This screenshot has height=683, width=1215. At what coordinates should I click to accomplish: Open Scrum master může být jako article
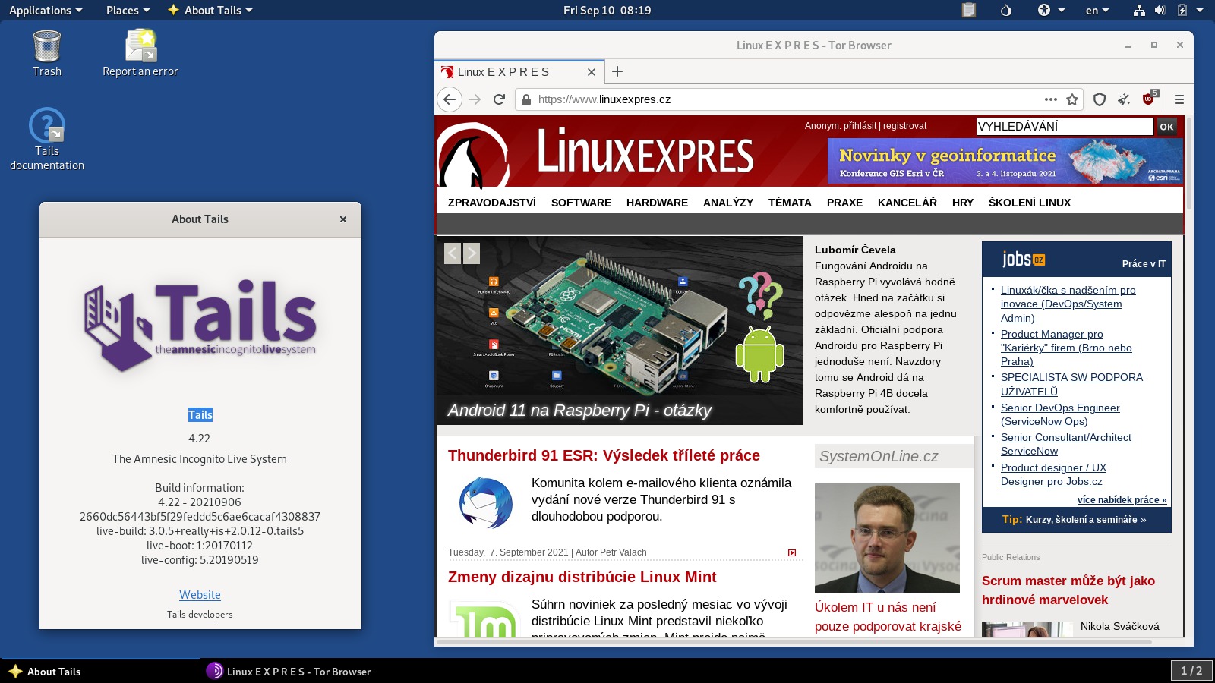click(x=1068, y=590)
